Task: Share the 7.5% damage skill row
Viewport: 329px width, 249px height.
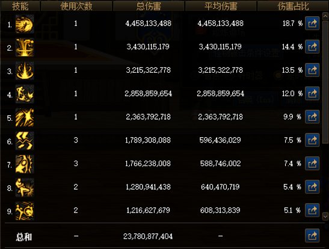Action: (312, 140)
